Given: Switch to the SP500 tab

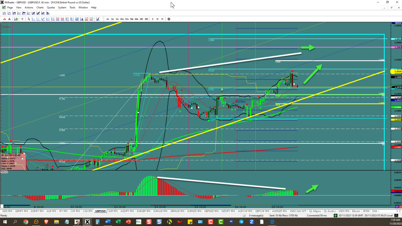Looking at the screenshot, I should 366,211.
